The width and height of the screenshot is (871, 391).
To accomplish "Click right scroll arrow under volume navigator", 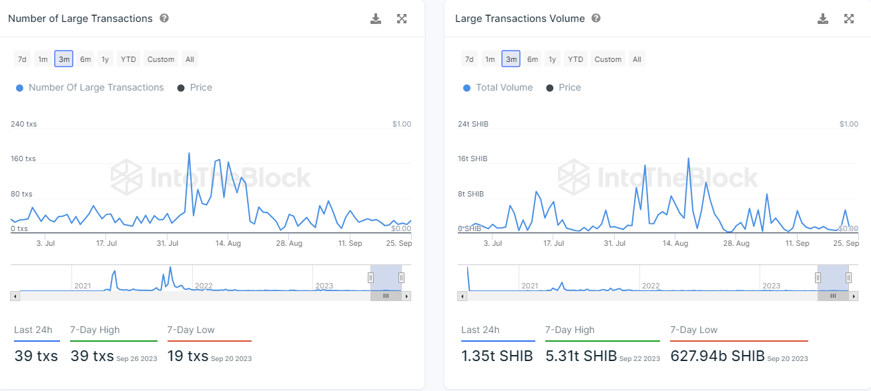I will (x=854, y=296).
